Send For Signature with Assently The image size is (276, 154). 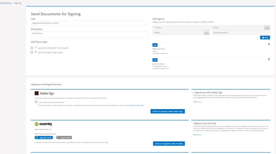(169, 144)
